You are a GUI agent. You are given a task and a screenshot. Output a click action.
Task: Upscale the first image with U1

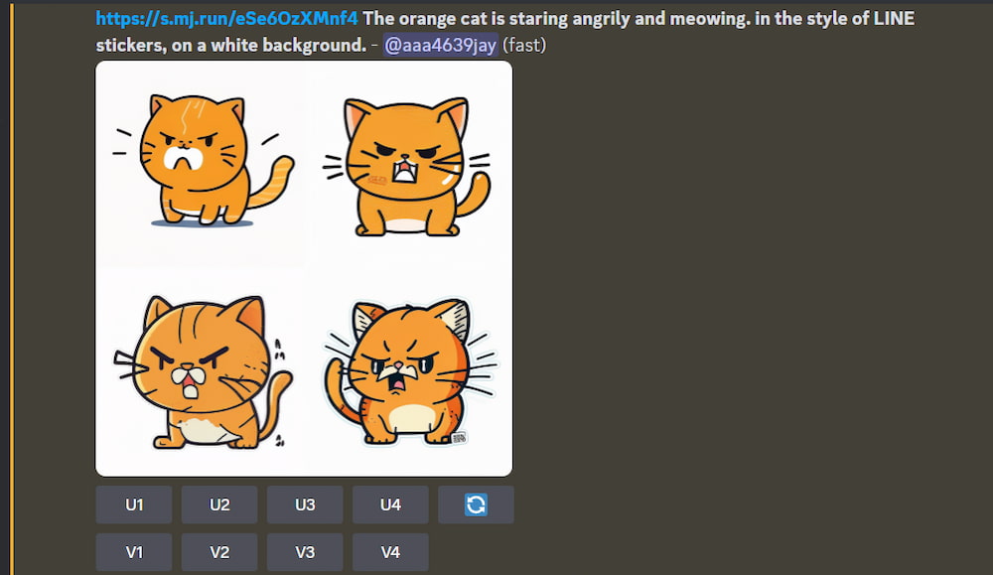point(134,504)
